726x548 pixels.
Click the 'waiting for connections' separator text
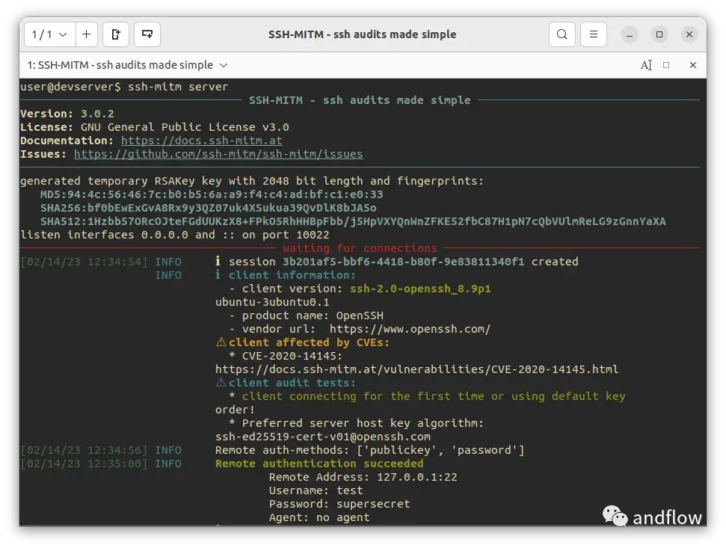pos(360,248)
